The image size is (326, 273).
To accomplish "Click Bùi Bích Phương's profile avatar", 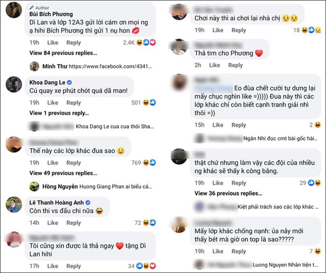I will [14, 10].
